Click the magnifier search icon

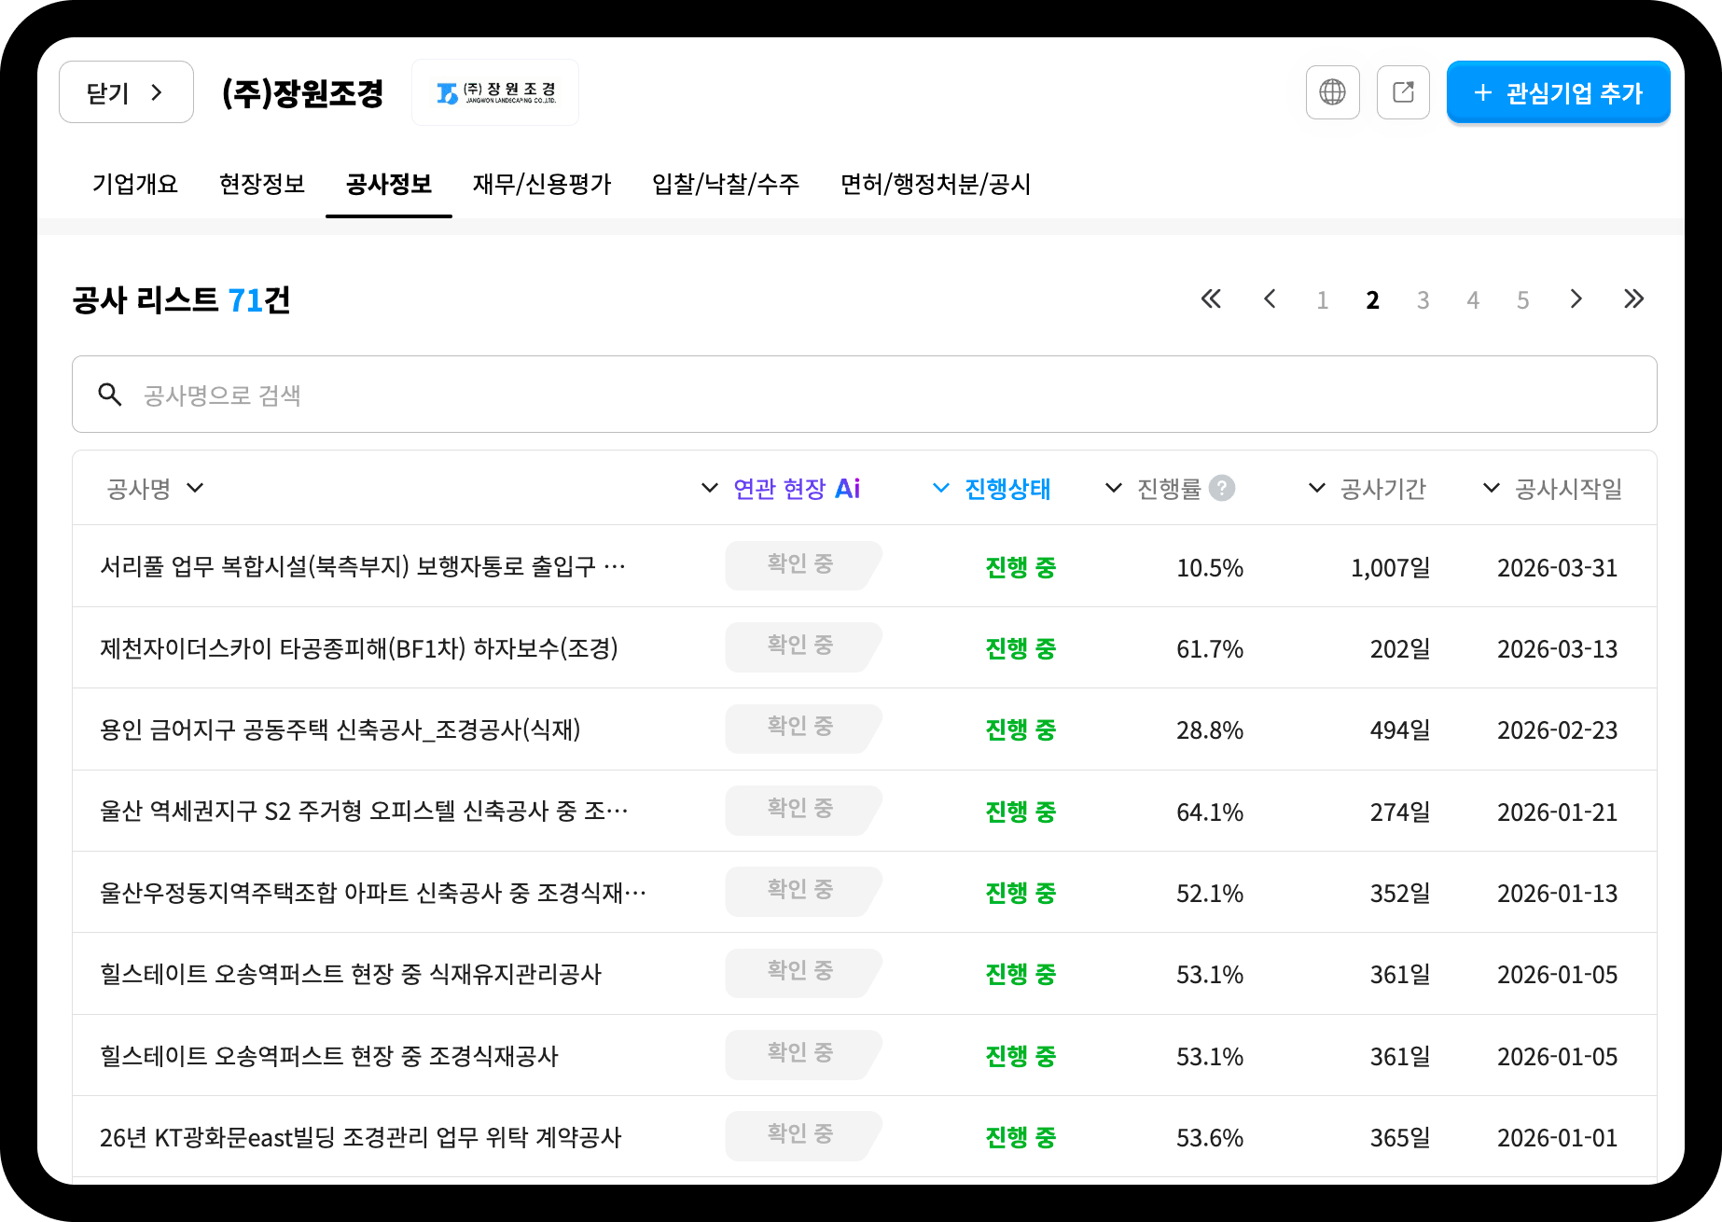(x=110, y=395)
